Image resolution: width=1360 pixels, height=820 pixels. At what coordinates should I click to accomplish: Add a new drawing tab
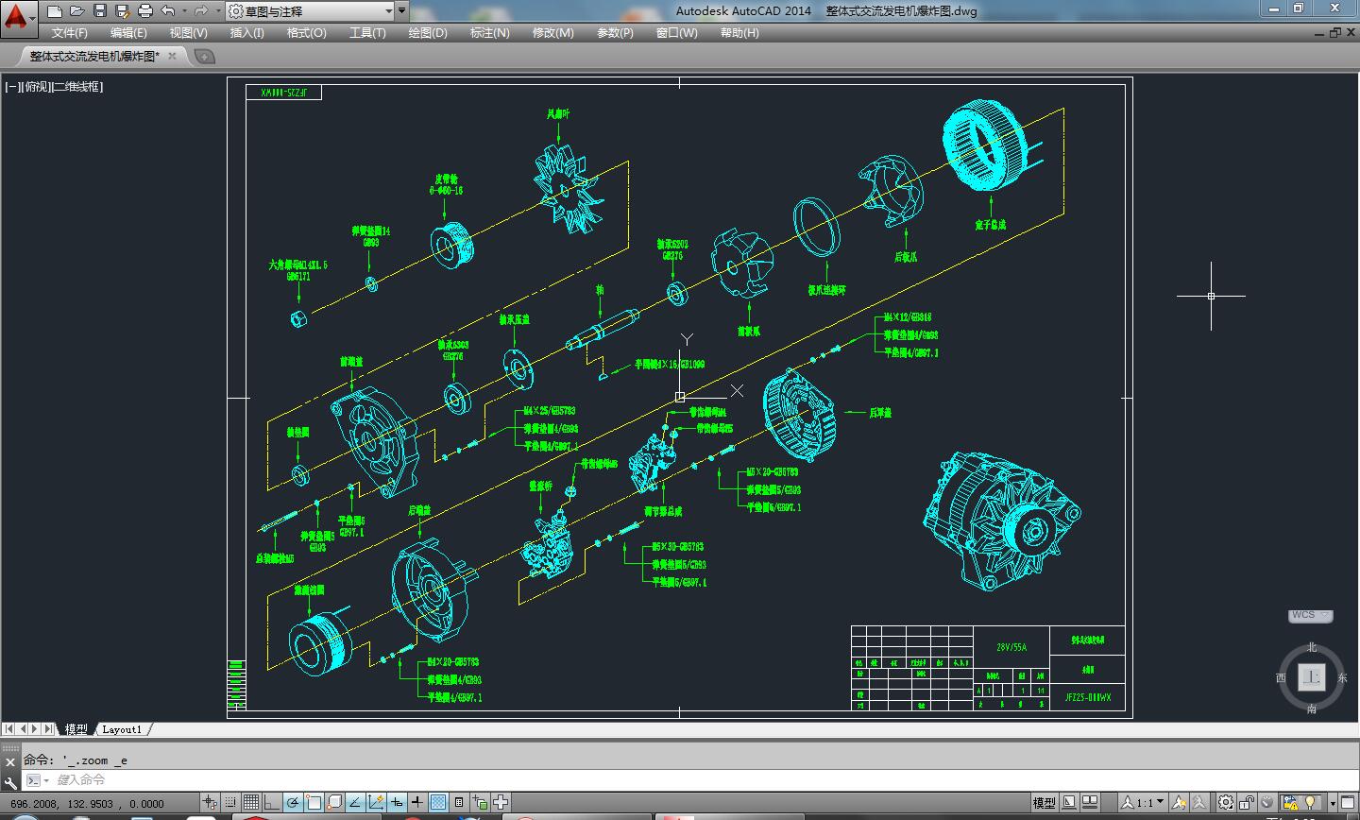click(204, 57)
